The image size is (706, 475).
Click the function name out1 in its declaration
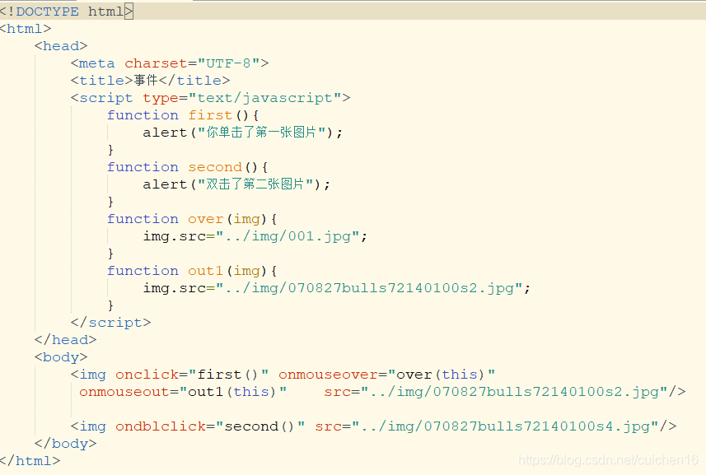[x=205, y=271]
